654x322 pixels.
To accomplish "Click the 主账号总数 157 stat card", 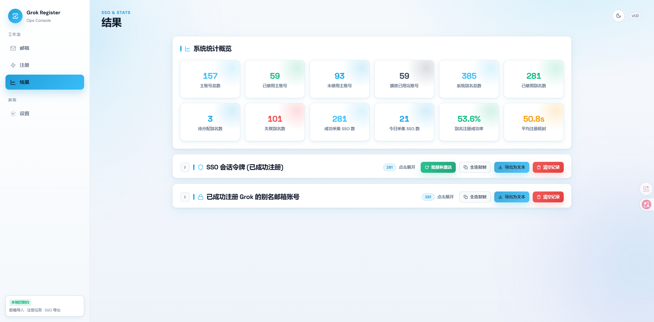I will coord(210,79).
